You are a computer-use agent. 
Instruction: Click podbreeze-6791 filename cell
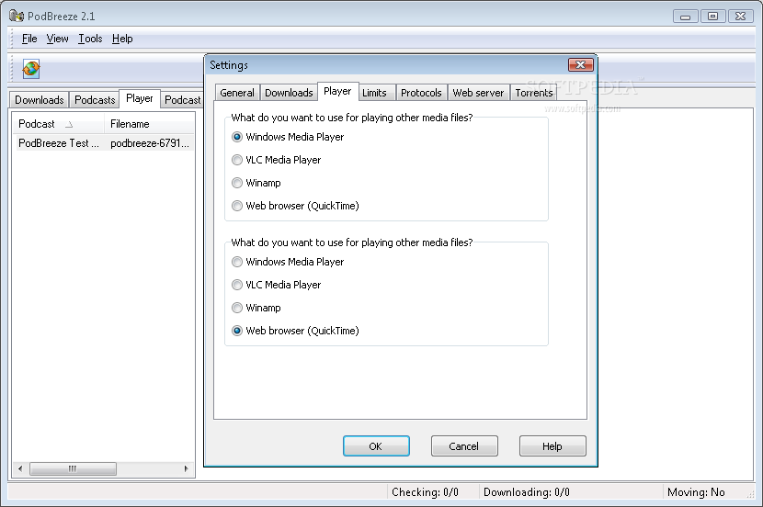(x=150, y=143)
